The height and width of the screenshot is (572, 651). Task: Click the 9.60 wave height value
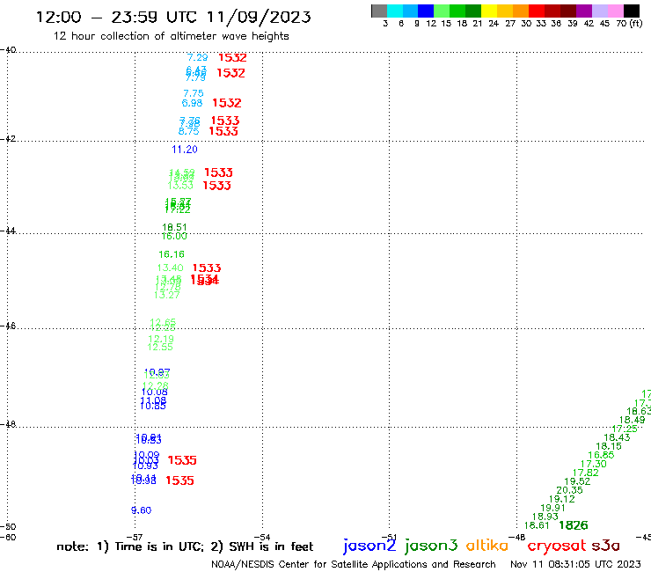tap(141, 510)
